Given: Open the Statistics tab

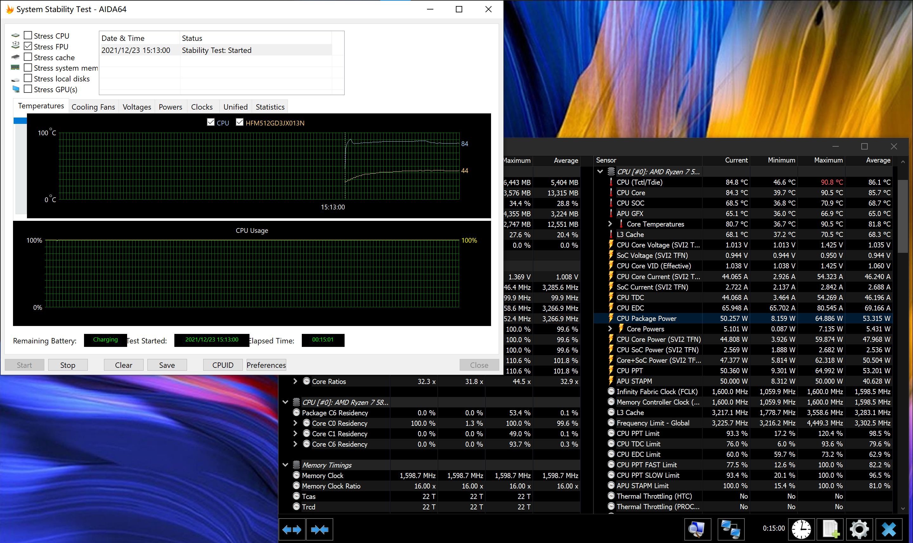Looking at the screenshot, I should click(x=270, y=107).
